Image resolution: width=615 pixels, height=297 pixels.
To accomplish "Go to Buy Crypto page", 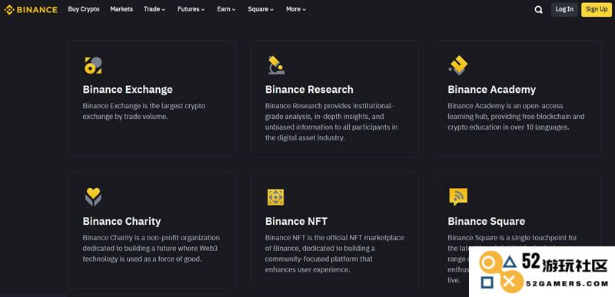I will pyautogui.click(x=84, y=9).
